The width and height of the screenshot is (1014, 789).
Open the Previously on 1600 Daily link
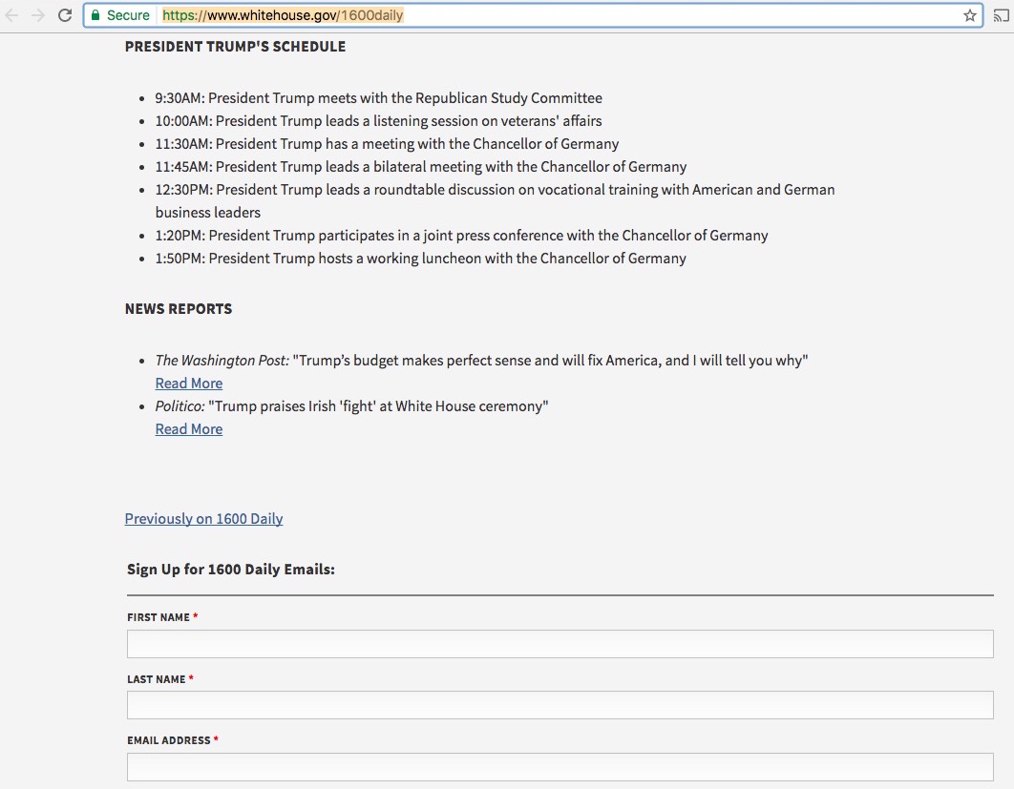203,519
